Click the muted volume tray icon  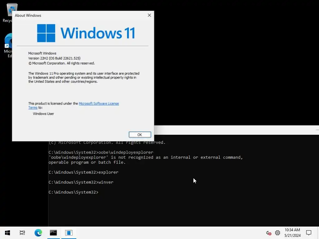point(269,233)
